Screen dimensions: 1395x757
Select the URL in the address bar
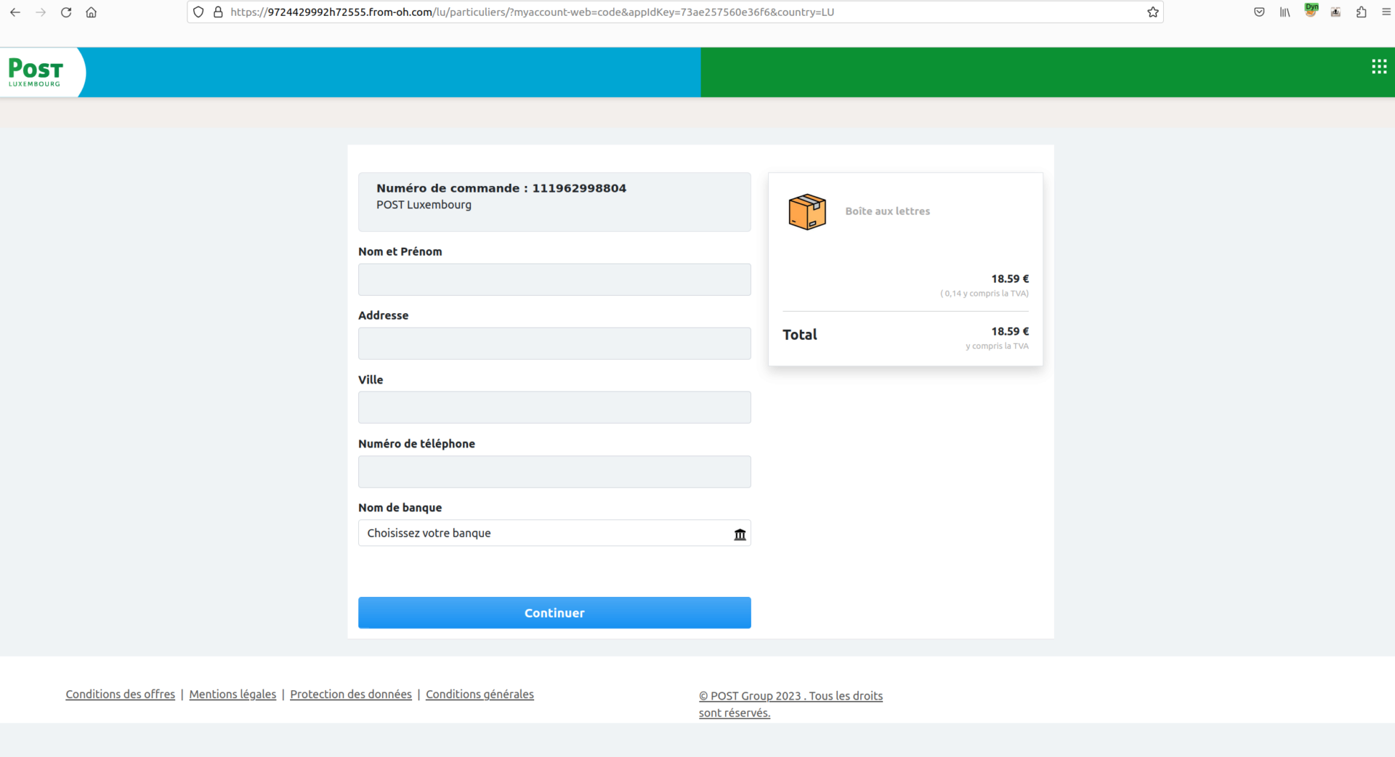532,12
